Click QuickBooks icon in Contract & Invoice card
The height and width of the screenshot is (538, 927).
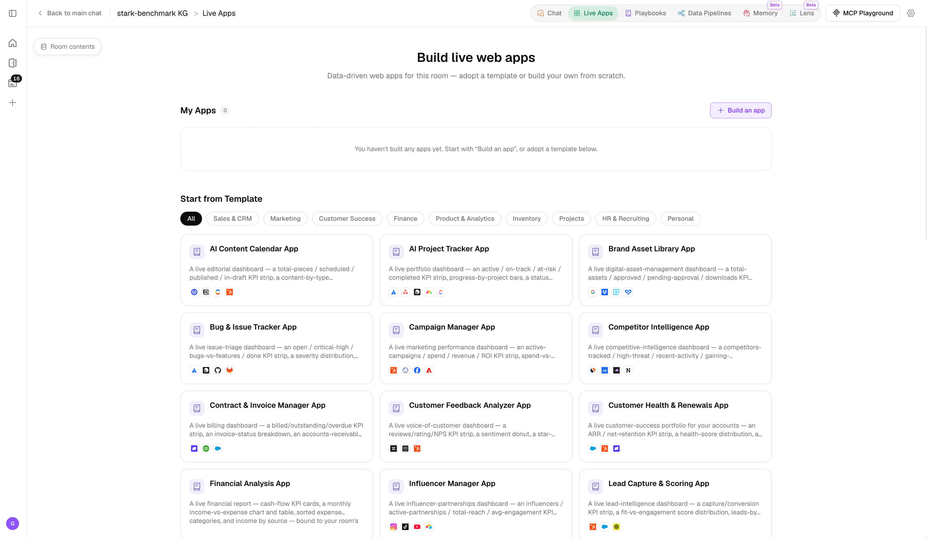click(206, 448)
